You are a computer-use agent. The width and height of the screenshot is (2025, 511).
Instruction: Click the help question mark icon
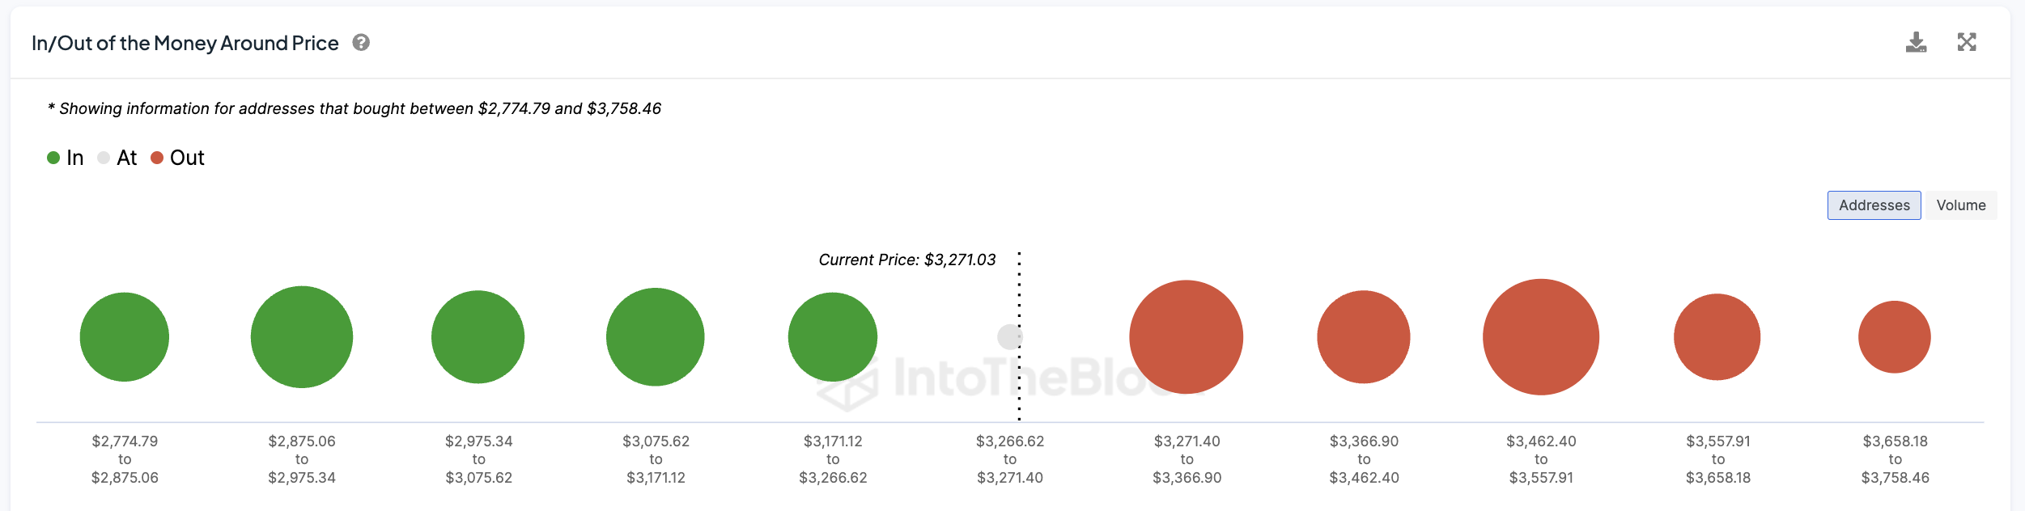click(361, 43)
